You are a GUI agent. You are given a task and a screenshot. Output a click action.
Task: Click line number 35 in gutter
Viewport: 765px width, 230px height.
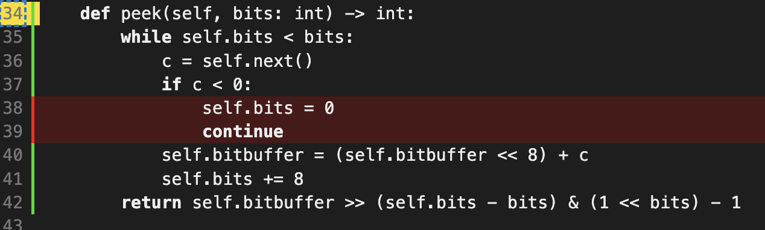[x=13, y=37]
